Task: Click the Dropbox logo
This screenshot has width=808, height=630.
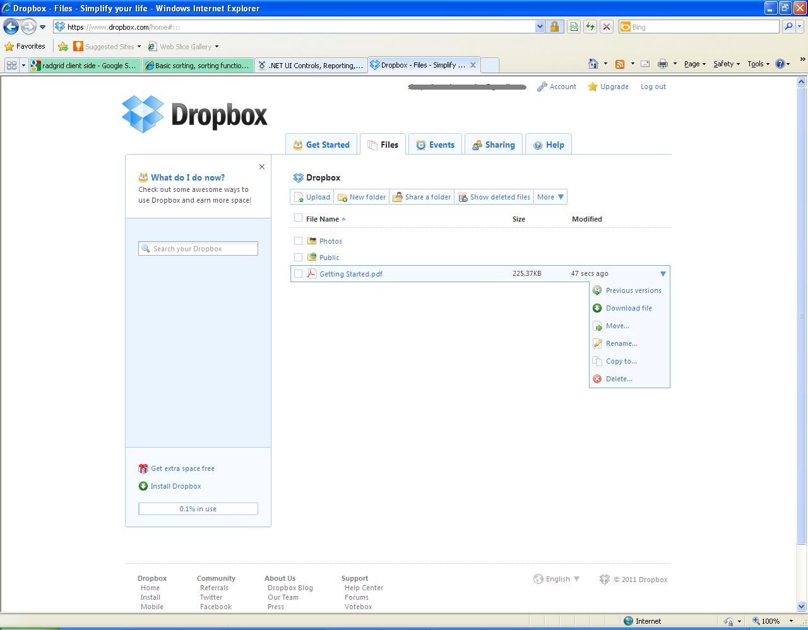Action: tap(194, 114)
